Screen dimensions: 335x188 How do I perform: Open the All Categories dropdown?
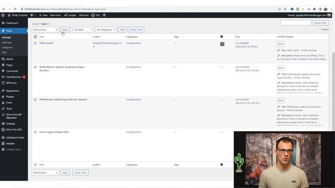106,30
